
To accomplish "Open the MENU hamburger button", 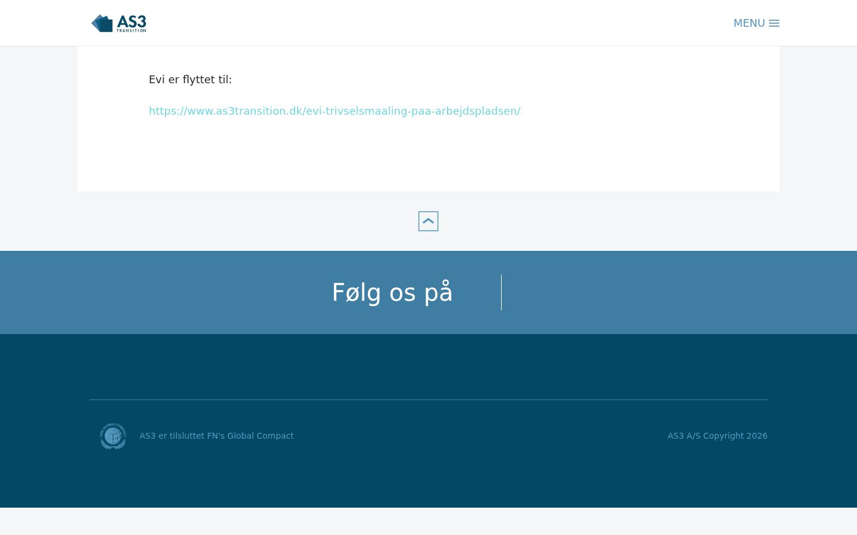I will tap(756, 23).
